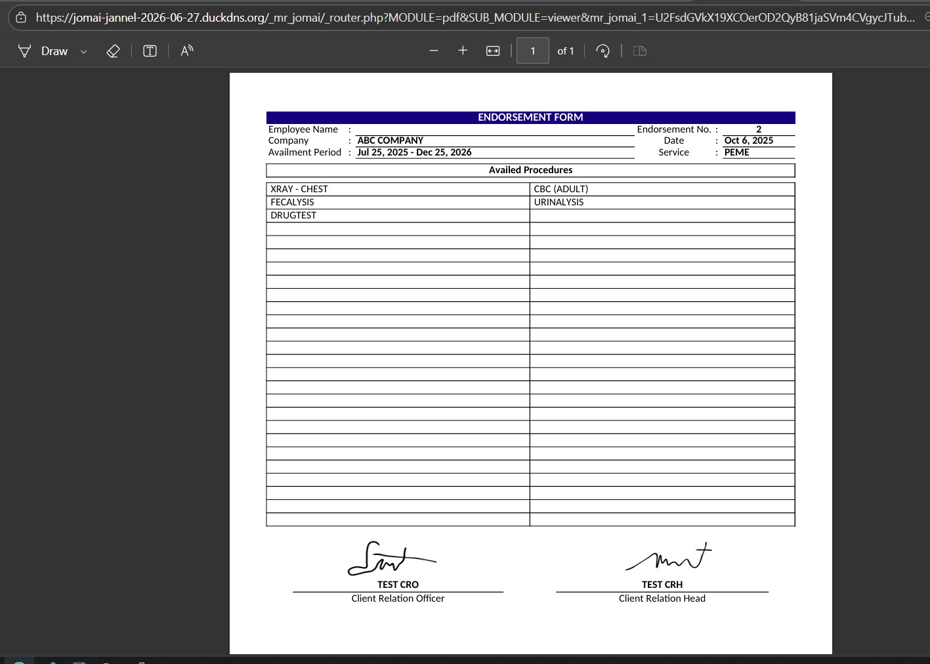Image resolution: width=930 pixels, height=664 pixels.
Task: Click the CBC (ADULT) procedure cell
Action: 662,189
